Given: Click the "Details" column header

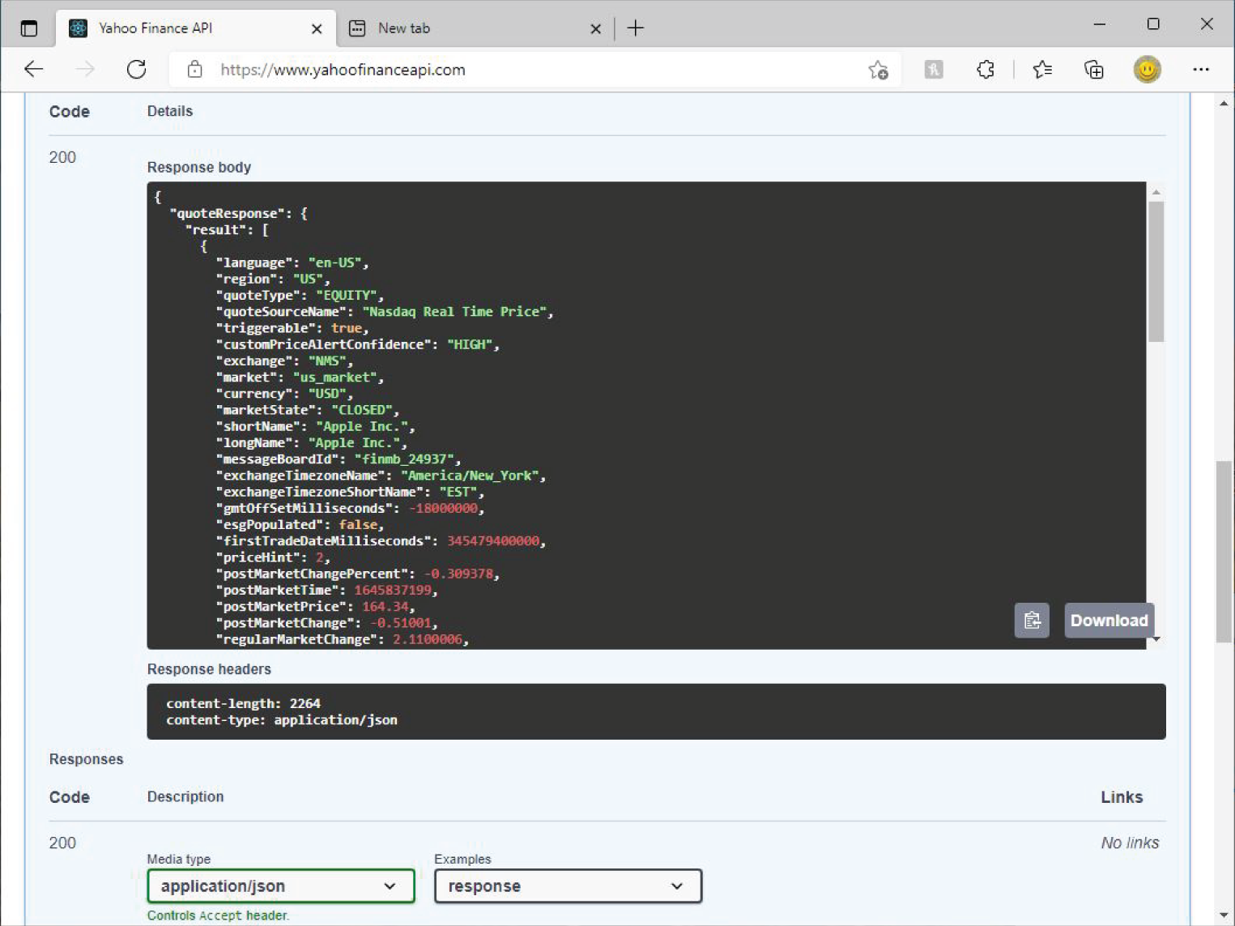Looking at the screenshot, I should (x=170, y=112).
